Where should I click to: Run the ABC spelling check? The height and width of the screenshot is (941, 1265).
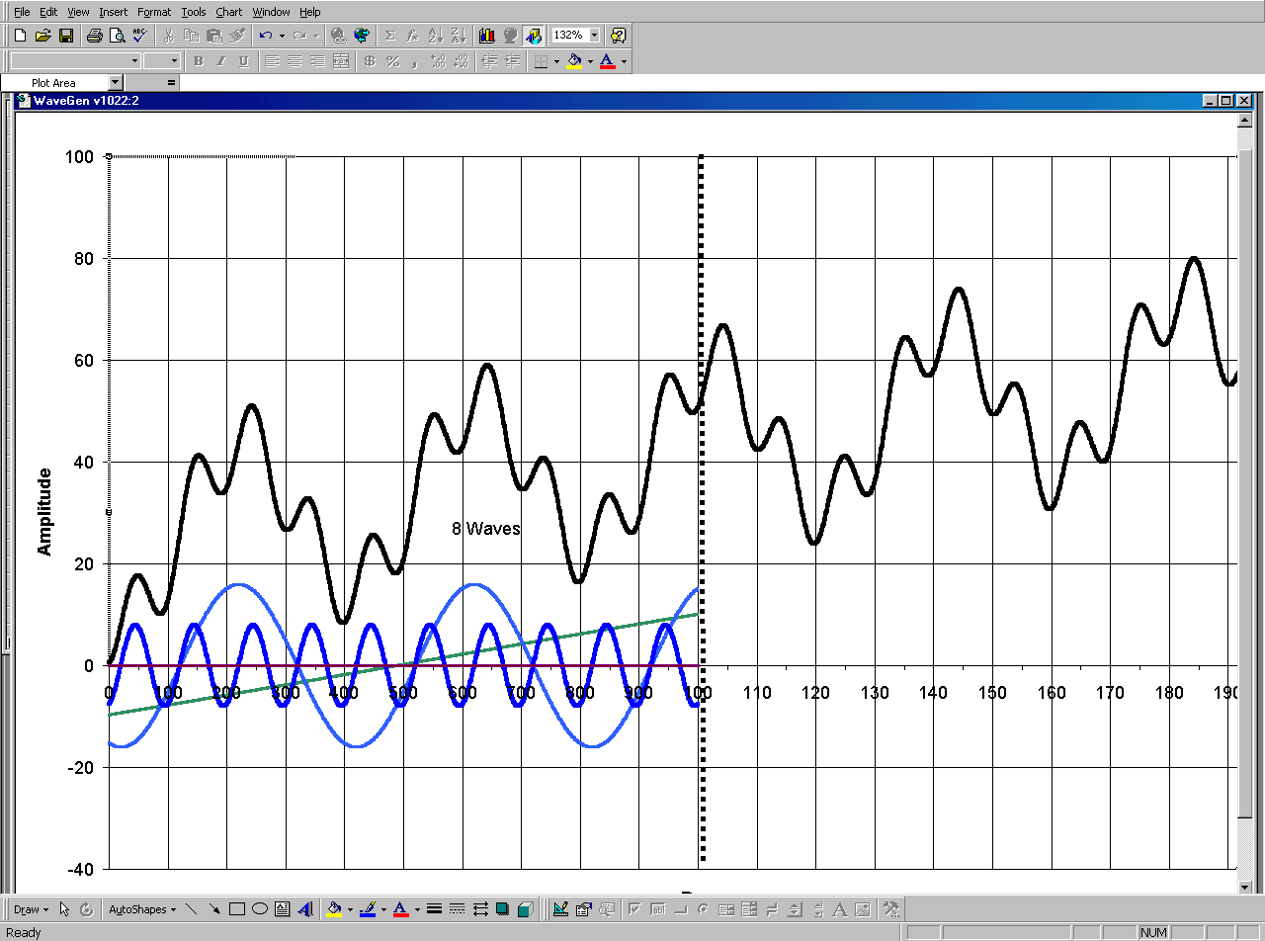coord(139,36)
